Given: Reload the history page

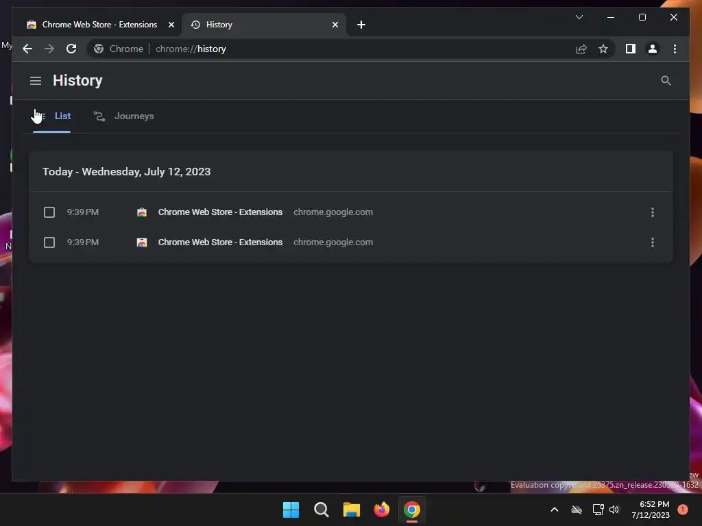Looking at the screenshot, I should tap(71, 49).
